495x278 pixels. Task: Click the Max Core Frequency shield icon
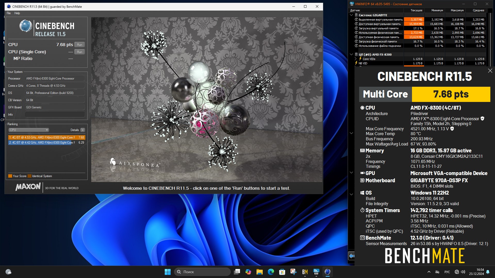(452, 129)
